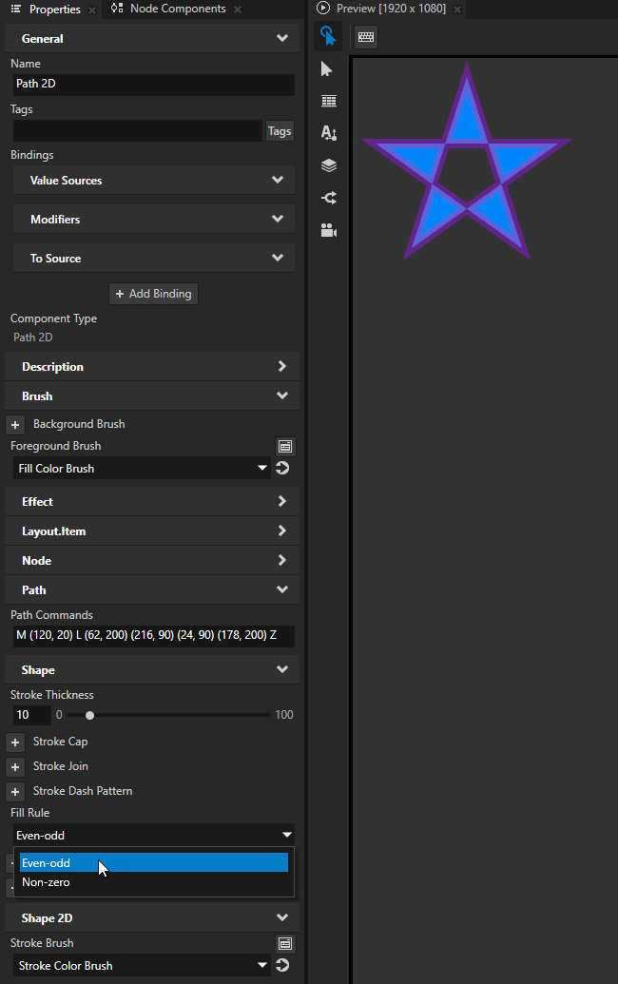The height and width of the screenshot is (984, 618).
Task: Click the Stroke Thickness slider handle
Action: tap(89, 715)
